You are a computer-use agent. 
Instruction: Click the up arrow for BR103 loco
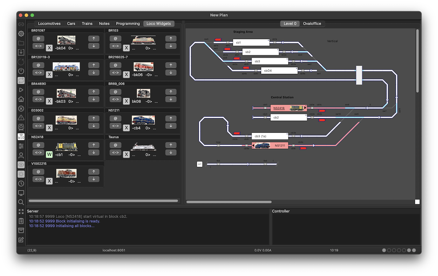[x=170, y=39]
